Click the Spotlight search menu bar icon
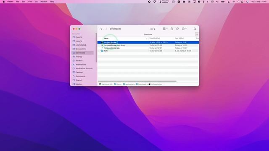The width and height of the screenshot is (269, 151). tap(238, 2)
